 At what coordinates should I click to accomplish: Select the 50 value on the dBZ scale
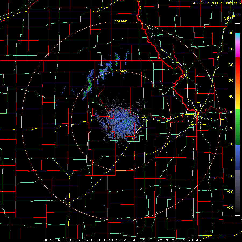(x=231, y=81)
